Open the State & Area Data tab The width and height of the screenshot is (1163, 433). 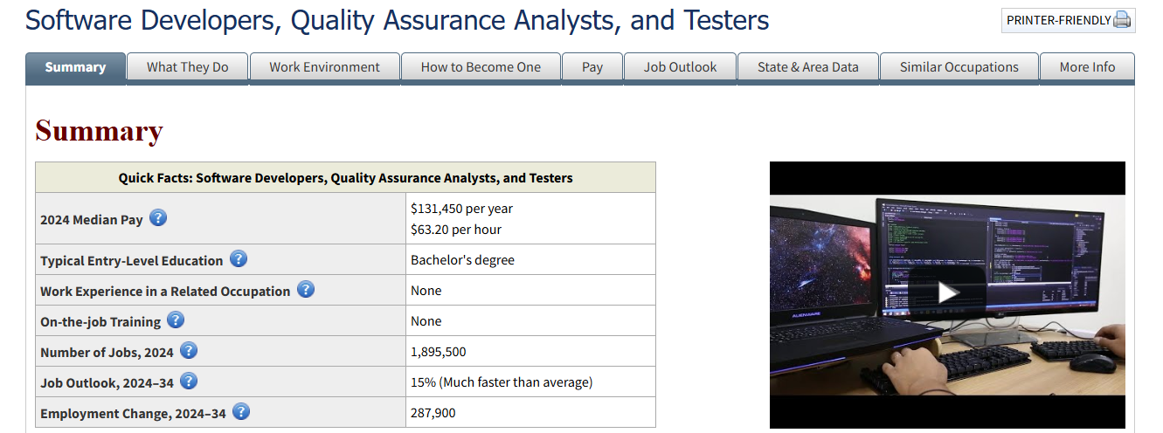click(807, 67)
